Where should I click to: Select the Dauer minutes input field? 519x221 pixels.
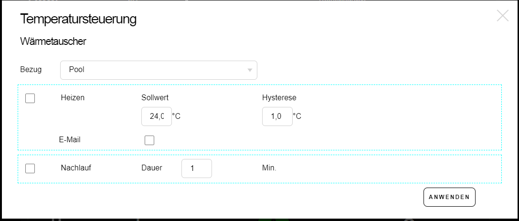196,168
